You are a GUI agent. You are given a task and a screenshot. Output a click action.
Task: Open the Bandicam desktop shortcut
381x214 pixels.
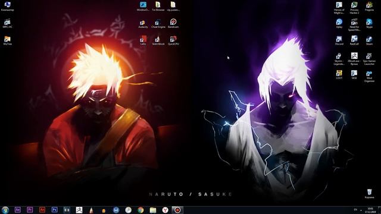coord(173,24)
